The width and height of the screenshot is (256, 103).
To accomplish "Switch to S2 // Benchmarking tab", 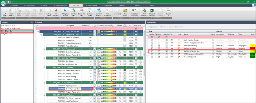I will pyautogui.click(x=59, y=5).
